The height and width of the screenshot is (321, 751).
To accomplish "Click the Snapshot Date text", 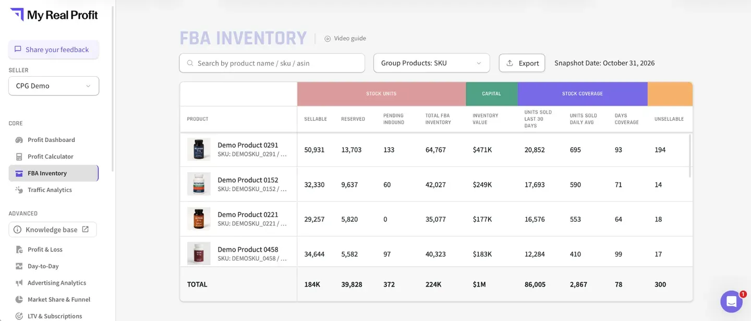I will click(604, 63).
